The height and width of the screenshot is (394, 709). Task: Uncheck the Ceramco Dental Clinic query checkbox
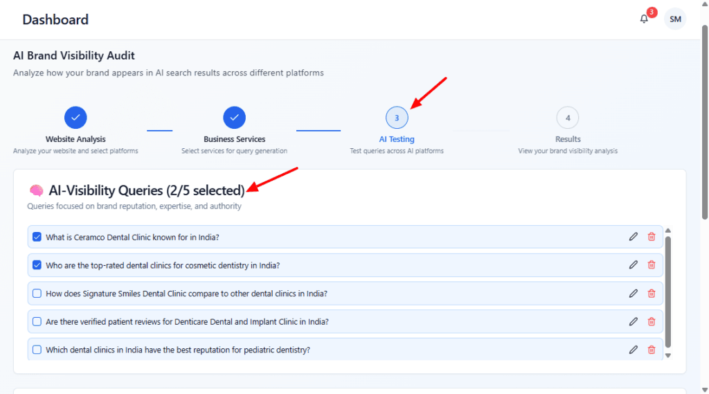[37, 237]
